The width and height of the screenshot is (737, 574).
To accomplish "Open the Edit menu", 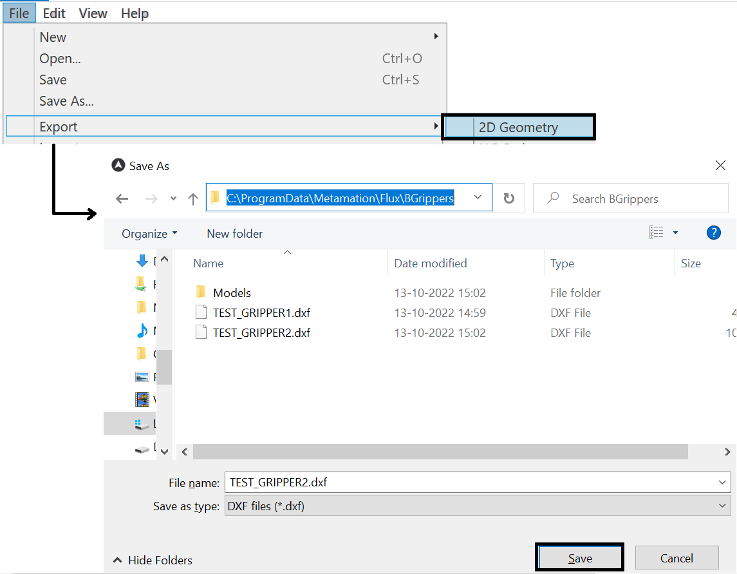I will click(54, 14).
